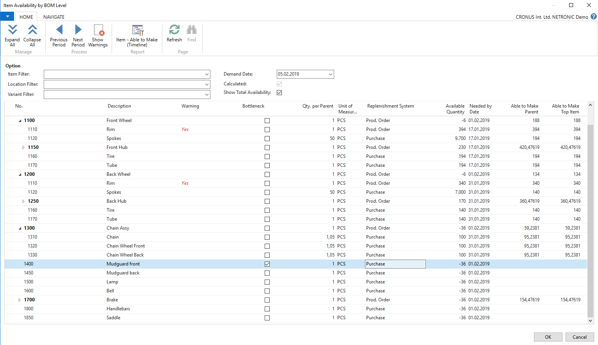Switch to the NAVIGATE tab
This screenshot has height=345, width=598.
pyautogui.click(x=53, y=17)
